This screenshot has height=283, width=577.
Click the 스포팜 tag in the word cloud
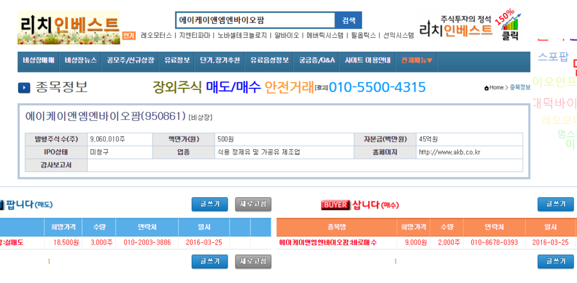pyautogui.click(x=553, y=57)
